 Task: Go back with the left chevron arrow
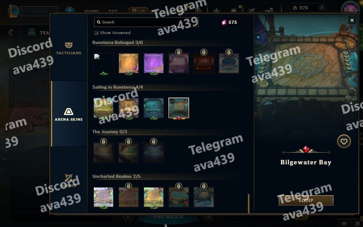(10, 33)
